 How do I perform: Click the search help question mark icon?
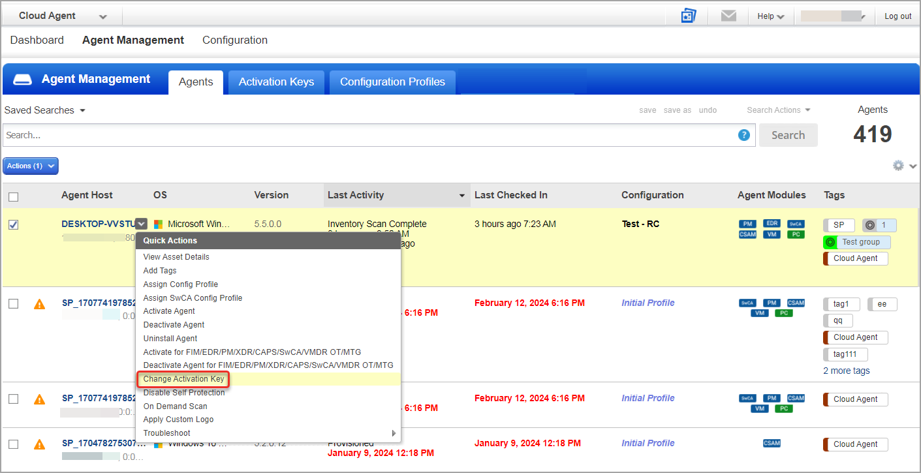743,135
